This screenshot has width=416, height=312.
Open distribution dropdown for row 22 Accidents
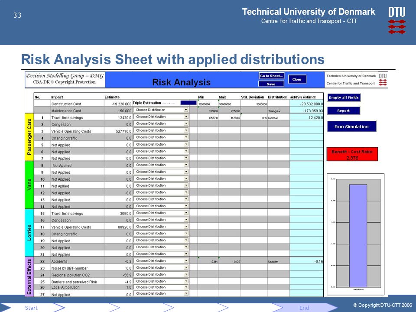tap(186, 261)
